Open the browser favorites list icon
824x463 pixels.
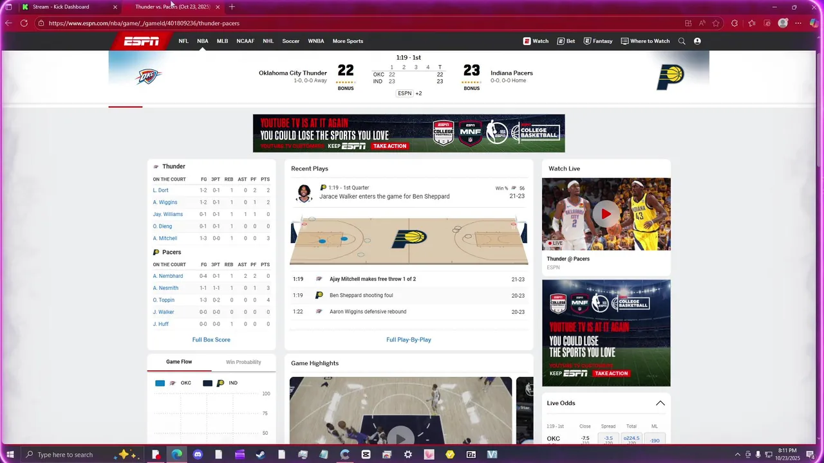tap(751, 23)
